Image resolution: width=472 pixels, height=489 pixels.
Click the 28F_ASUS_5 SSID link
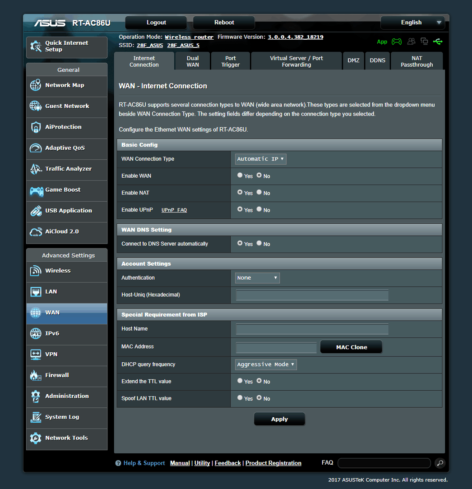point(183,46)
